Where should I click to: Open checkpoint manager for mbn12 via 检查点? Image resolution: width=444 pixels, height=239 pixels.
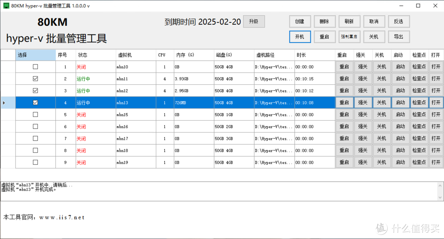419,90
